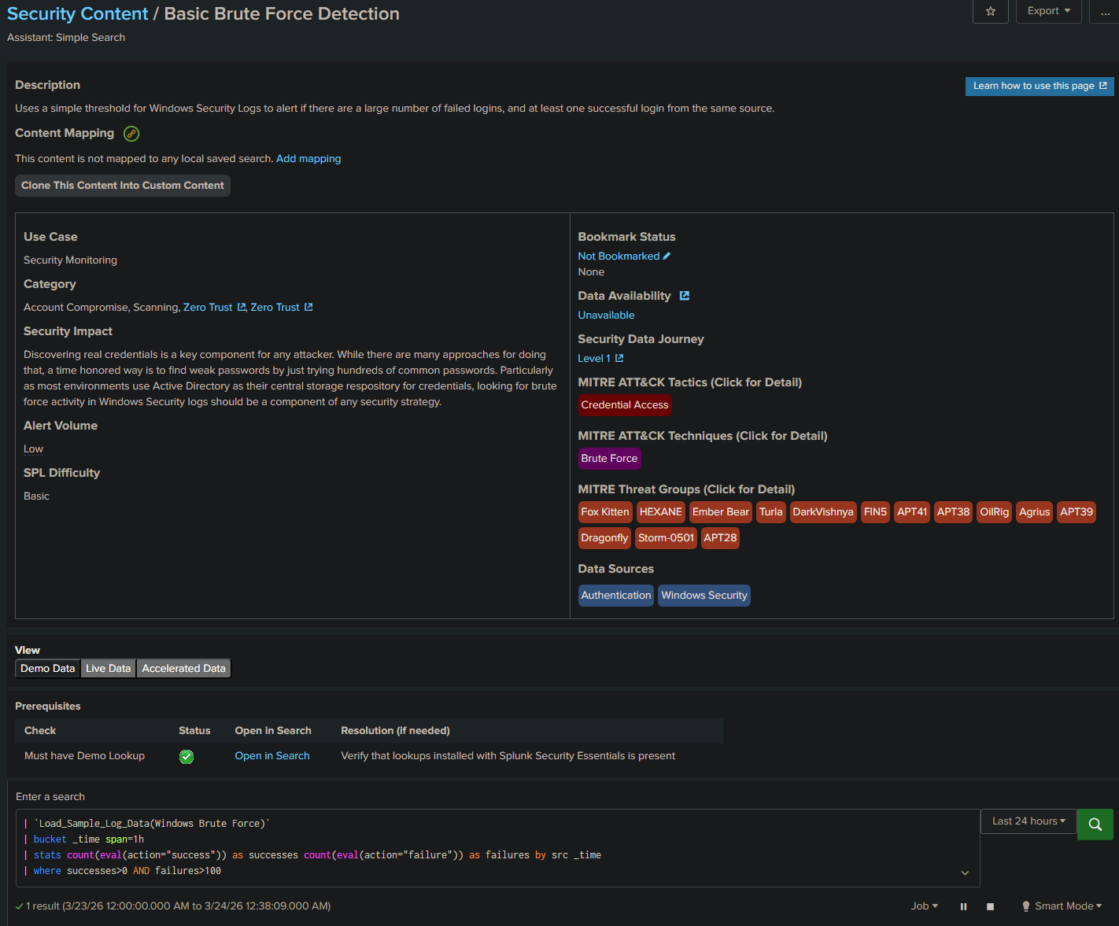Open the Export dropdown

[x=1048, y=11]
